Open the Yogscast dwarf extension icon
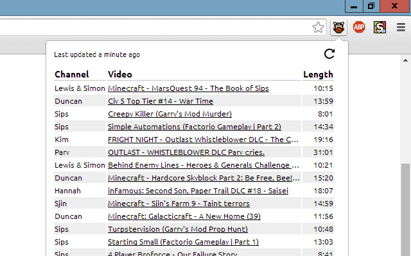 point(338,27)
